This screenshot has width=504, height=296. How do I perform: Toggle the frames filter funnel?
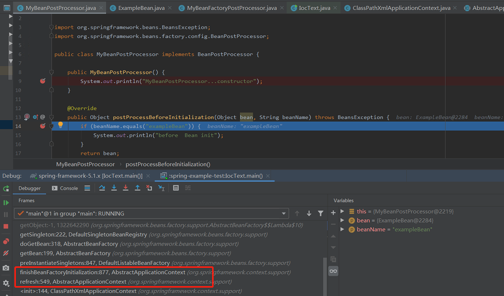[321, 213]
